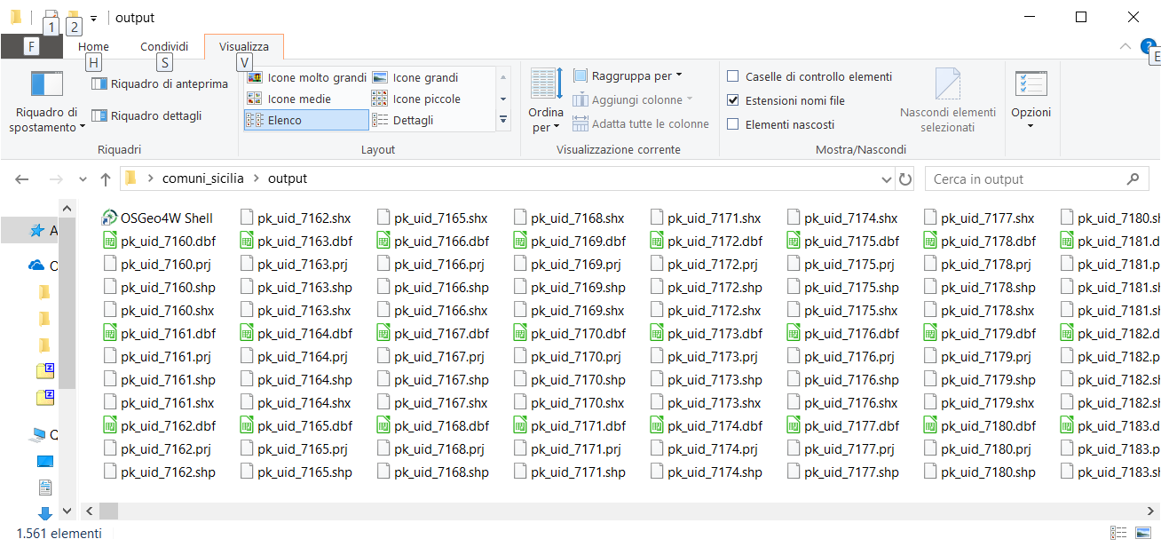Viewport: 1161px width, 547px height.
Task: Click the Riquadro dettagli icon
Action: (x=99, y=116)
